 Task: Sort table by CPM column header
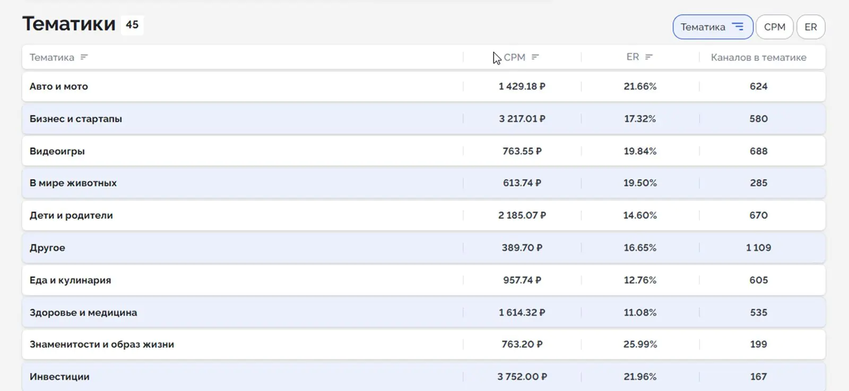[514, 57]
